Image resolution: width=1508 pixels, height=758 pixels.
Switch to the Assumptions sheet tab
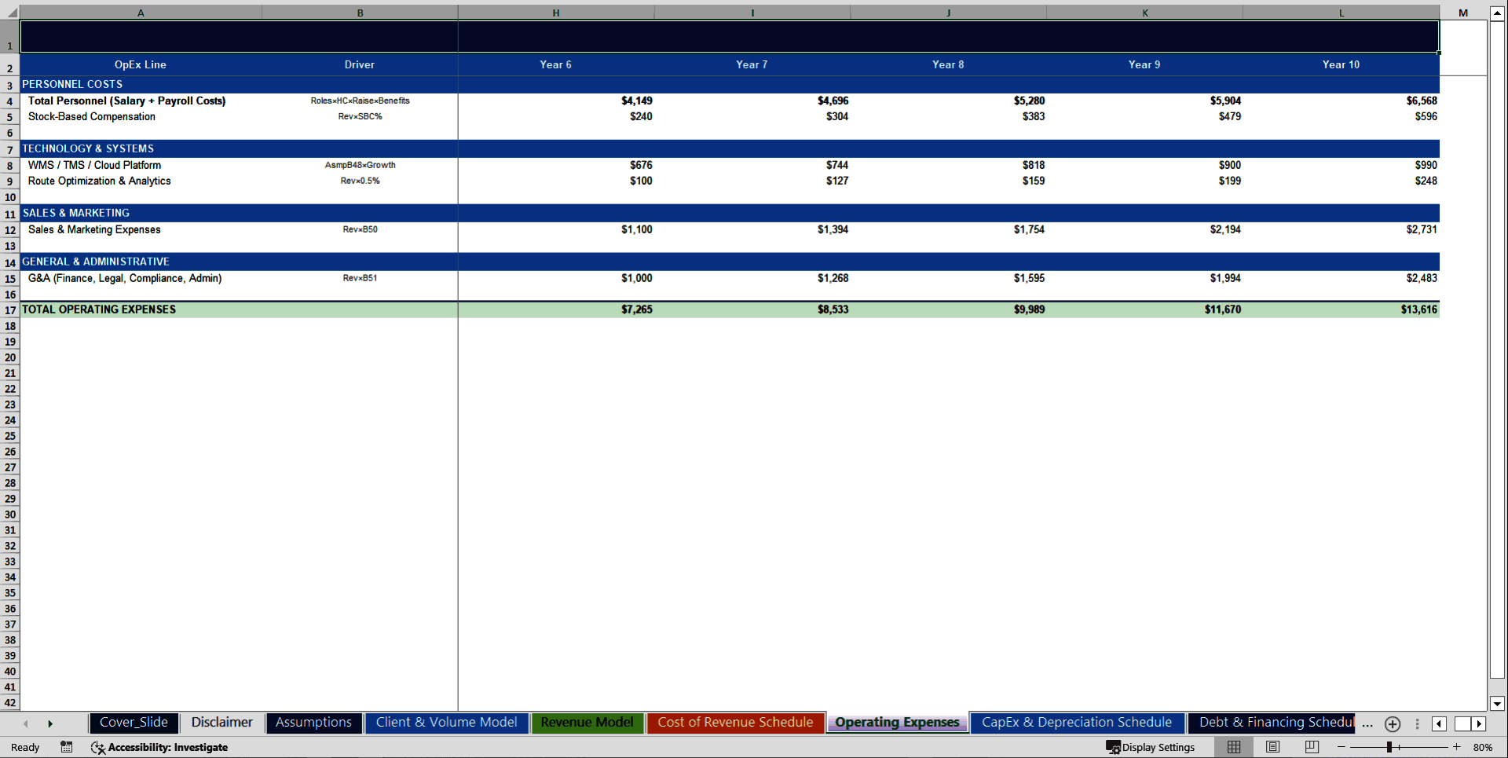[313, 722]
